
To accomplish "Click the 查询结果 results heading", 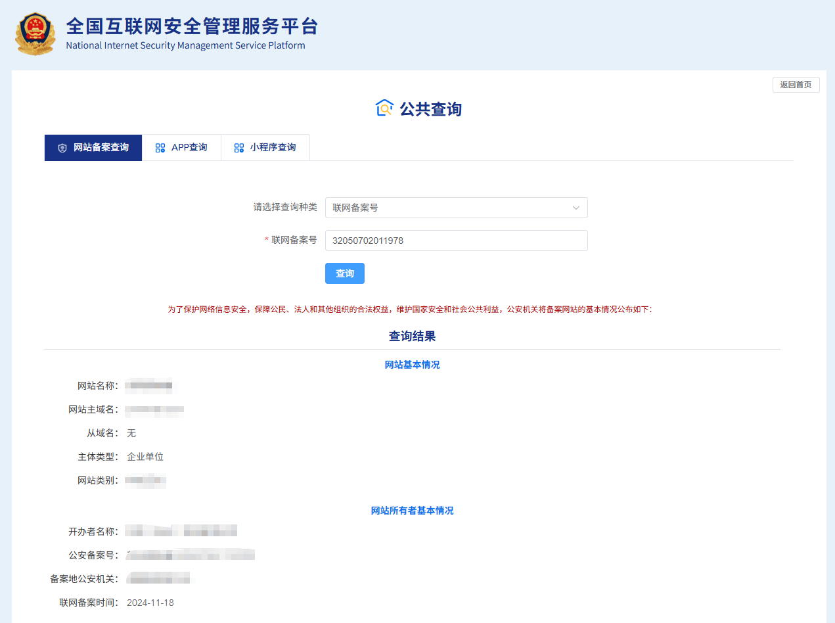I will coord(412,335).
